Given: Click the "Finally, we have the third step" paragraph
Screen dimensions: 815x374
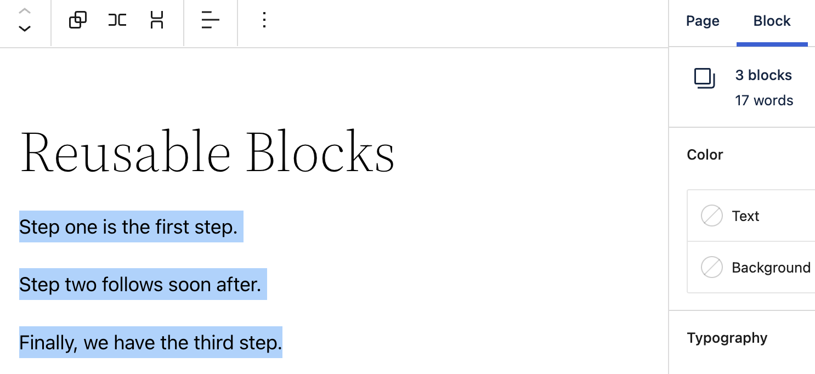Looking at the screenshot, I should 150,343.
